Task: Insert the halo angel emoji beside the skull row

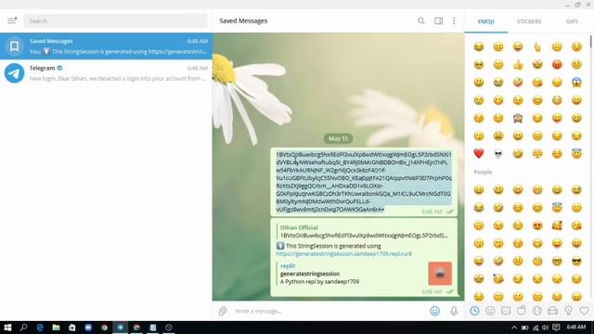Action: click(x=576, y=154)
